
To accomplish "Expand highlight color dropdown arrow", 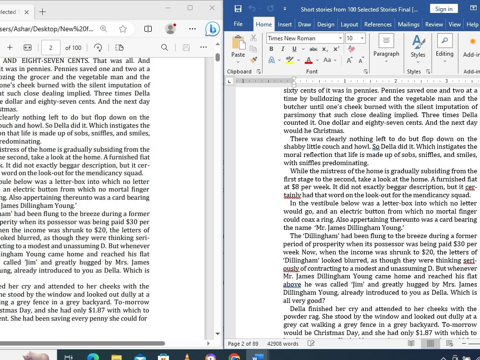I will coord(299,60).
